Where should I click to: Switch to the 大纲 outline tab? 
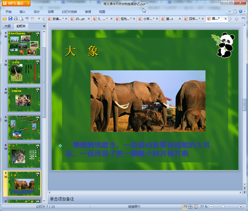8,26
